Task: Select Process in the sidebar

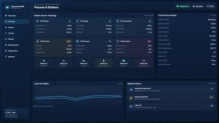Action: pos(16,22)
